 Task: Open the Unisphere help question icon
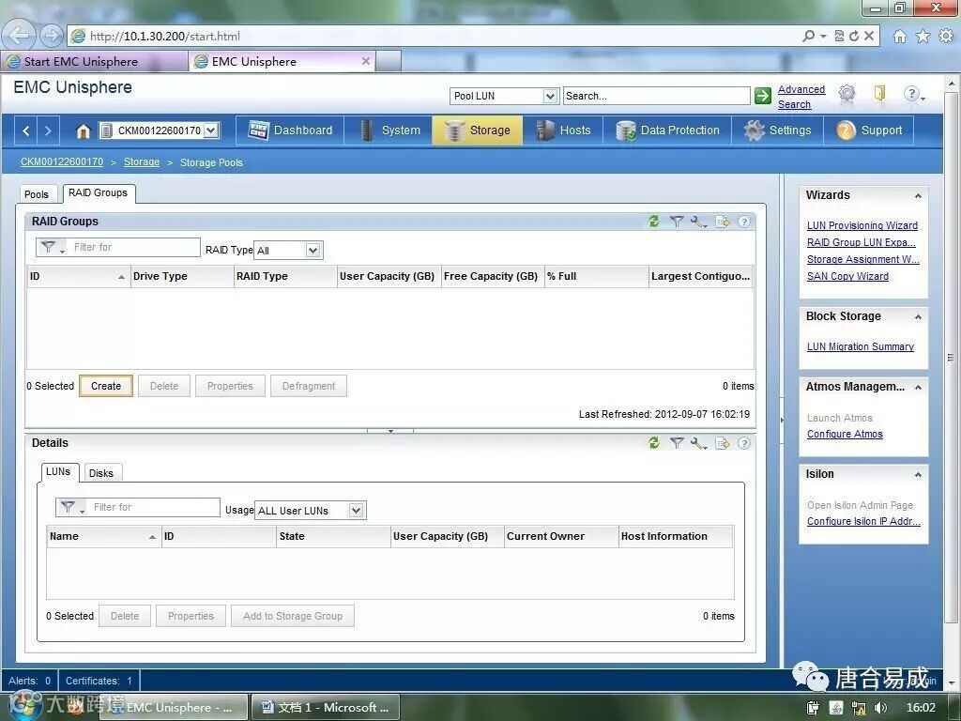click(x=912, y=94)
